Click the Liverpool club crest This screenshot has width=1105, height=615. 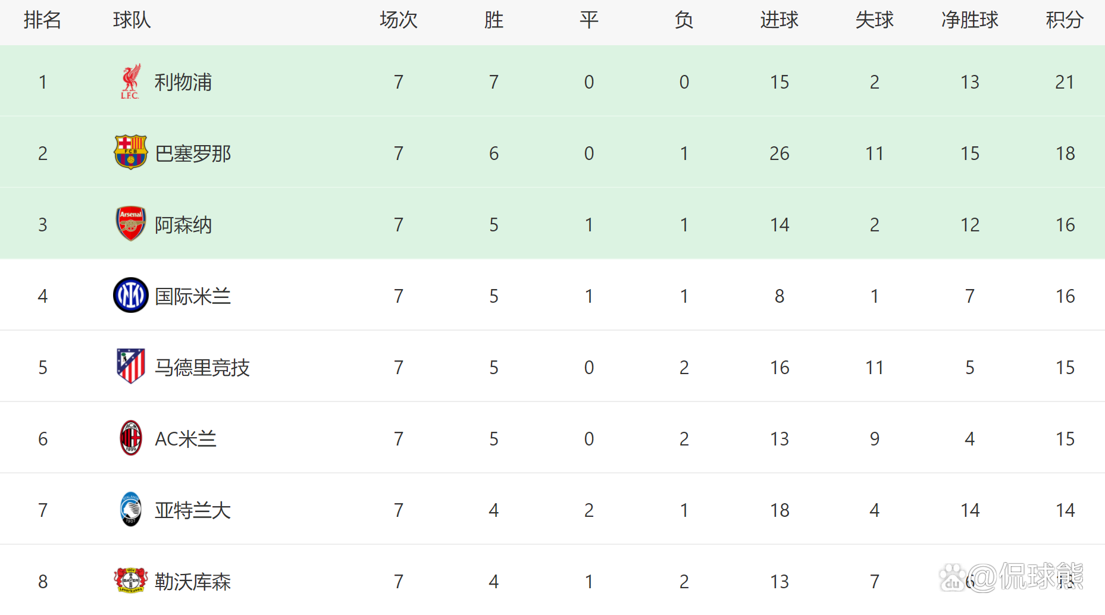coord(130,81)
